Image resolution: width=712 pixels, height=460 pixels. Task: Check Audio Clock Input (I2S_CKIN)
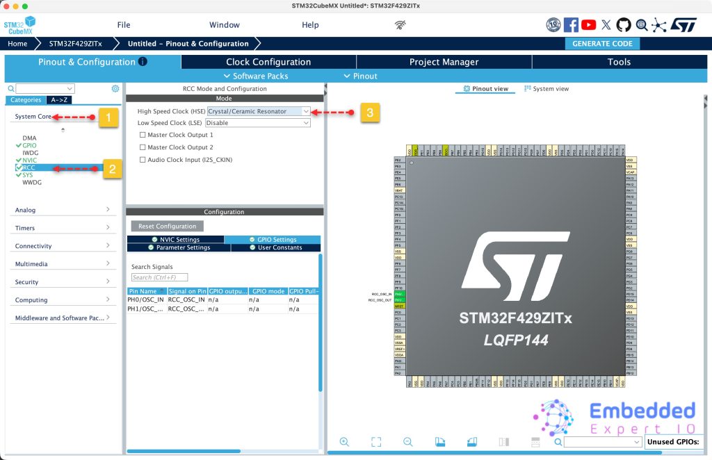tap(143, 160)
